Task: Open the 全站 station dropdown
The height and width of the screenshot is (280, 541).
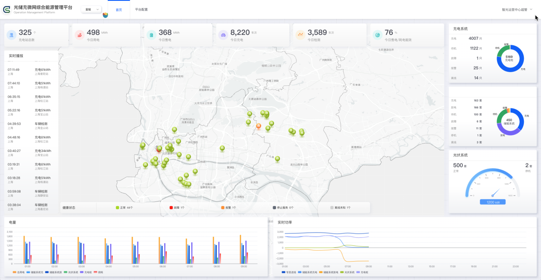Action: 91,9
